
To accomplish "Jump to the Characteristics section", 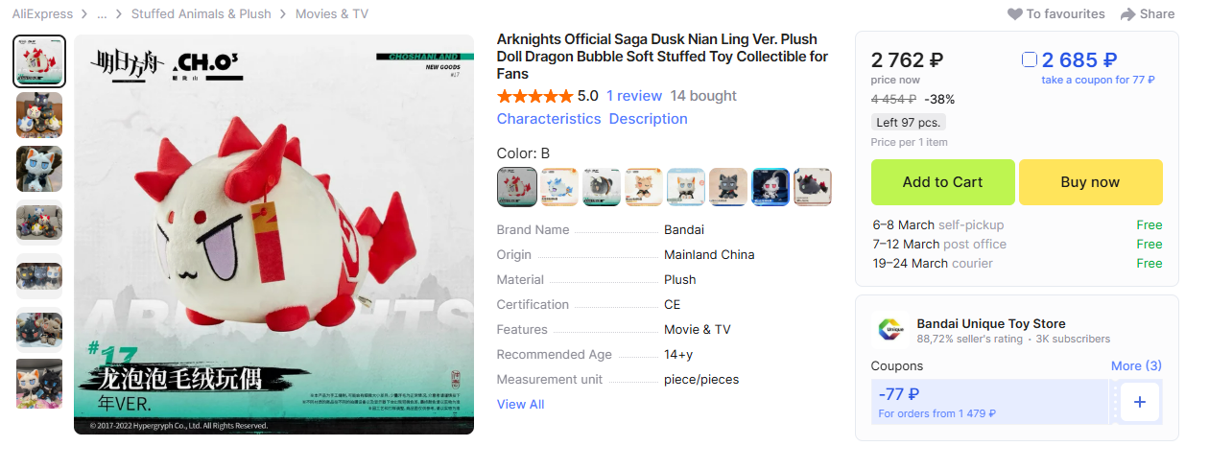I will pos(549,119).
